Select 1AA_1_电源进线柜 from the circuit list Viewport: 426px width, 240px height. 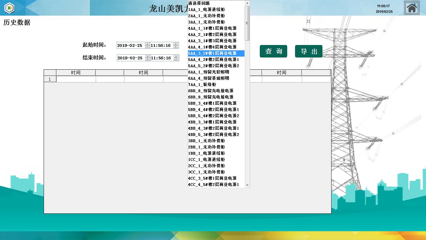[x=206, y=10]
